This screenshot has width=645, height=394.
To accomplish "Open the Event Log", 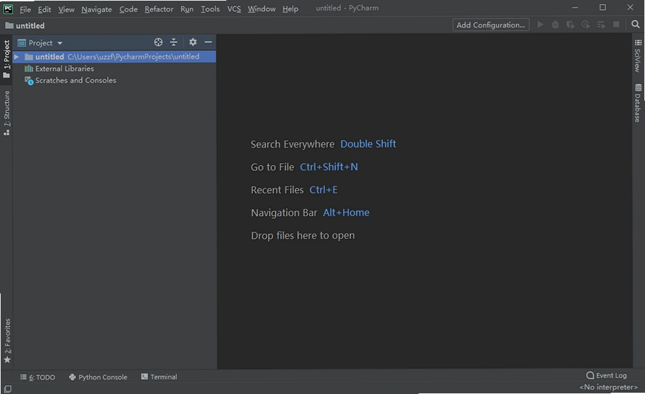I will pos(606,375).
